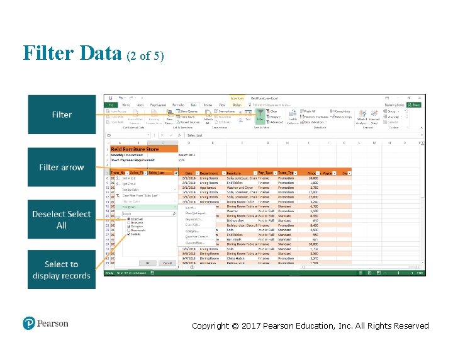This screenshot has height=340, width=453.
Task: Click the Share button
Action: tap(414, 105)
